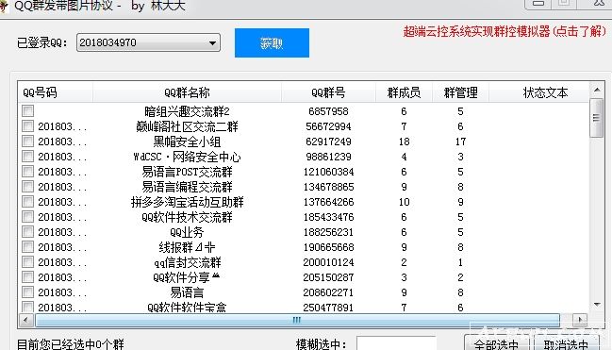Image resolution: width=612 pixels, height=350 pixels.
Task: Click the horizontal scrollbar left arrow
Action: [x=25, y=321]
